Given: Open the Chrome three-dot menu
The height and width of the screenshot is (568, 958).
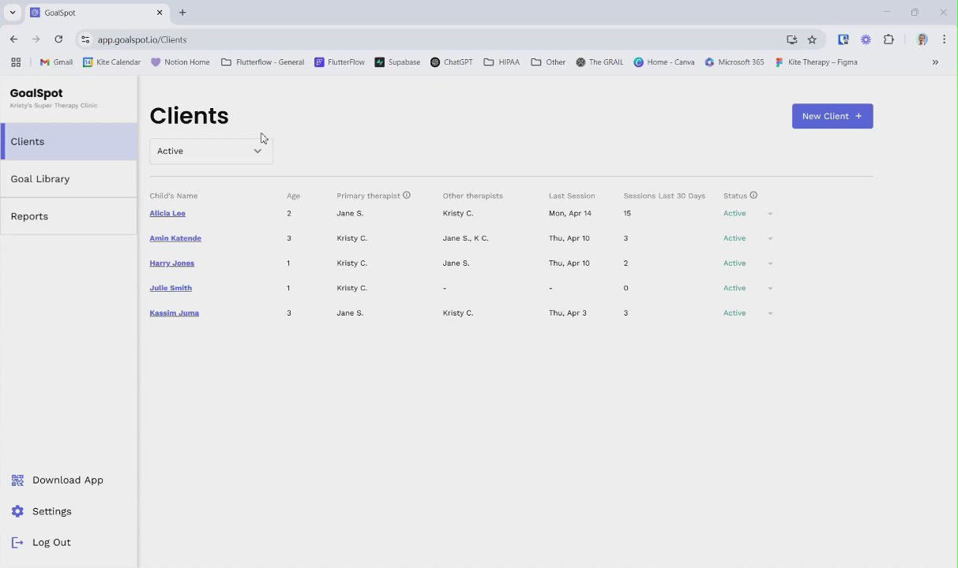Looking at the screenshot, I should (944, 39).
